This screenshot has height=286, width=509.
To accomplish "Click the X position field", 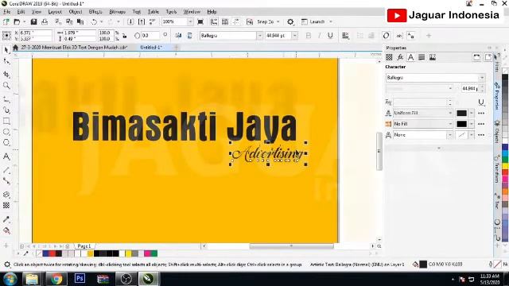I will 35,33.
